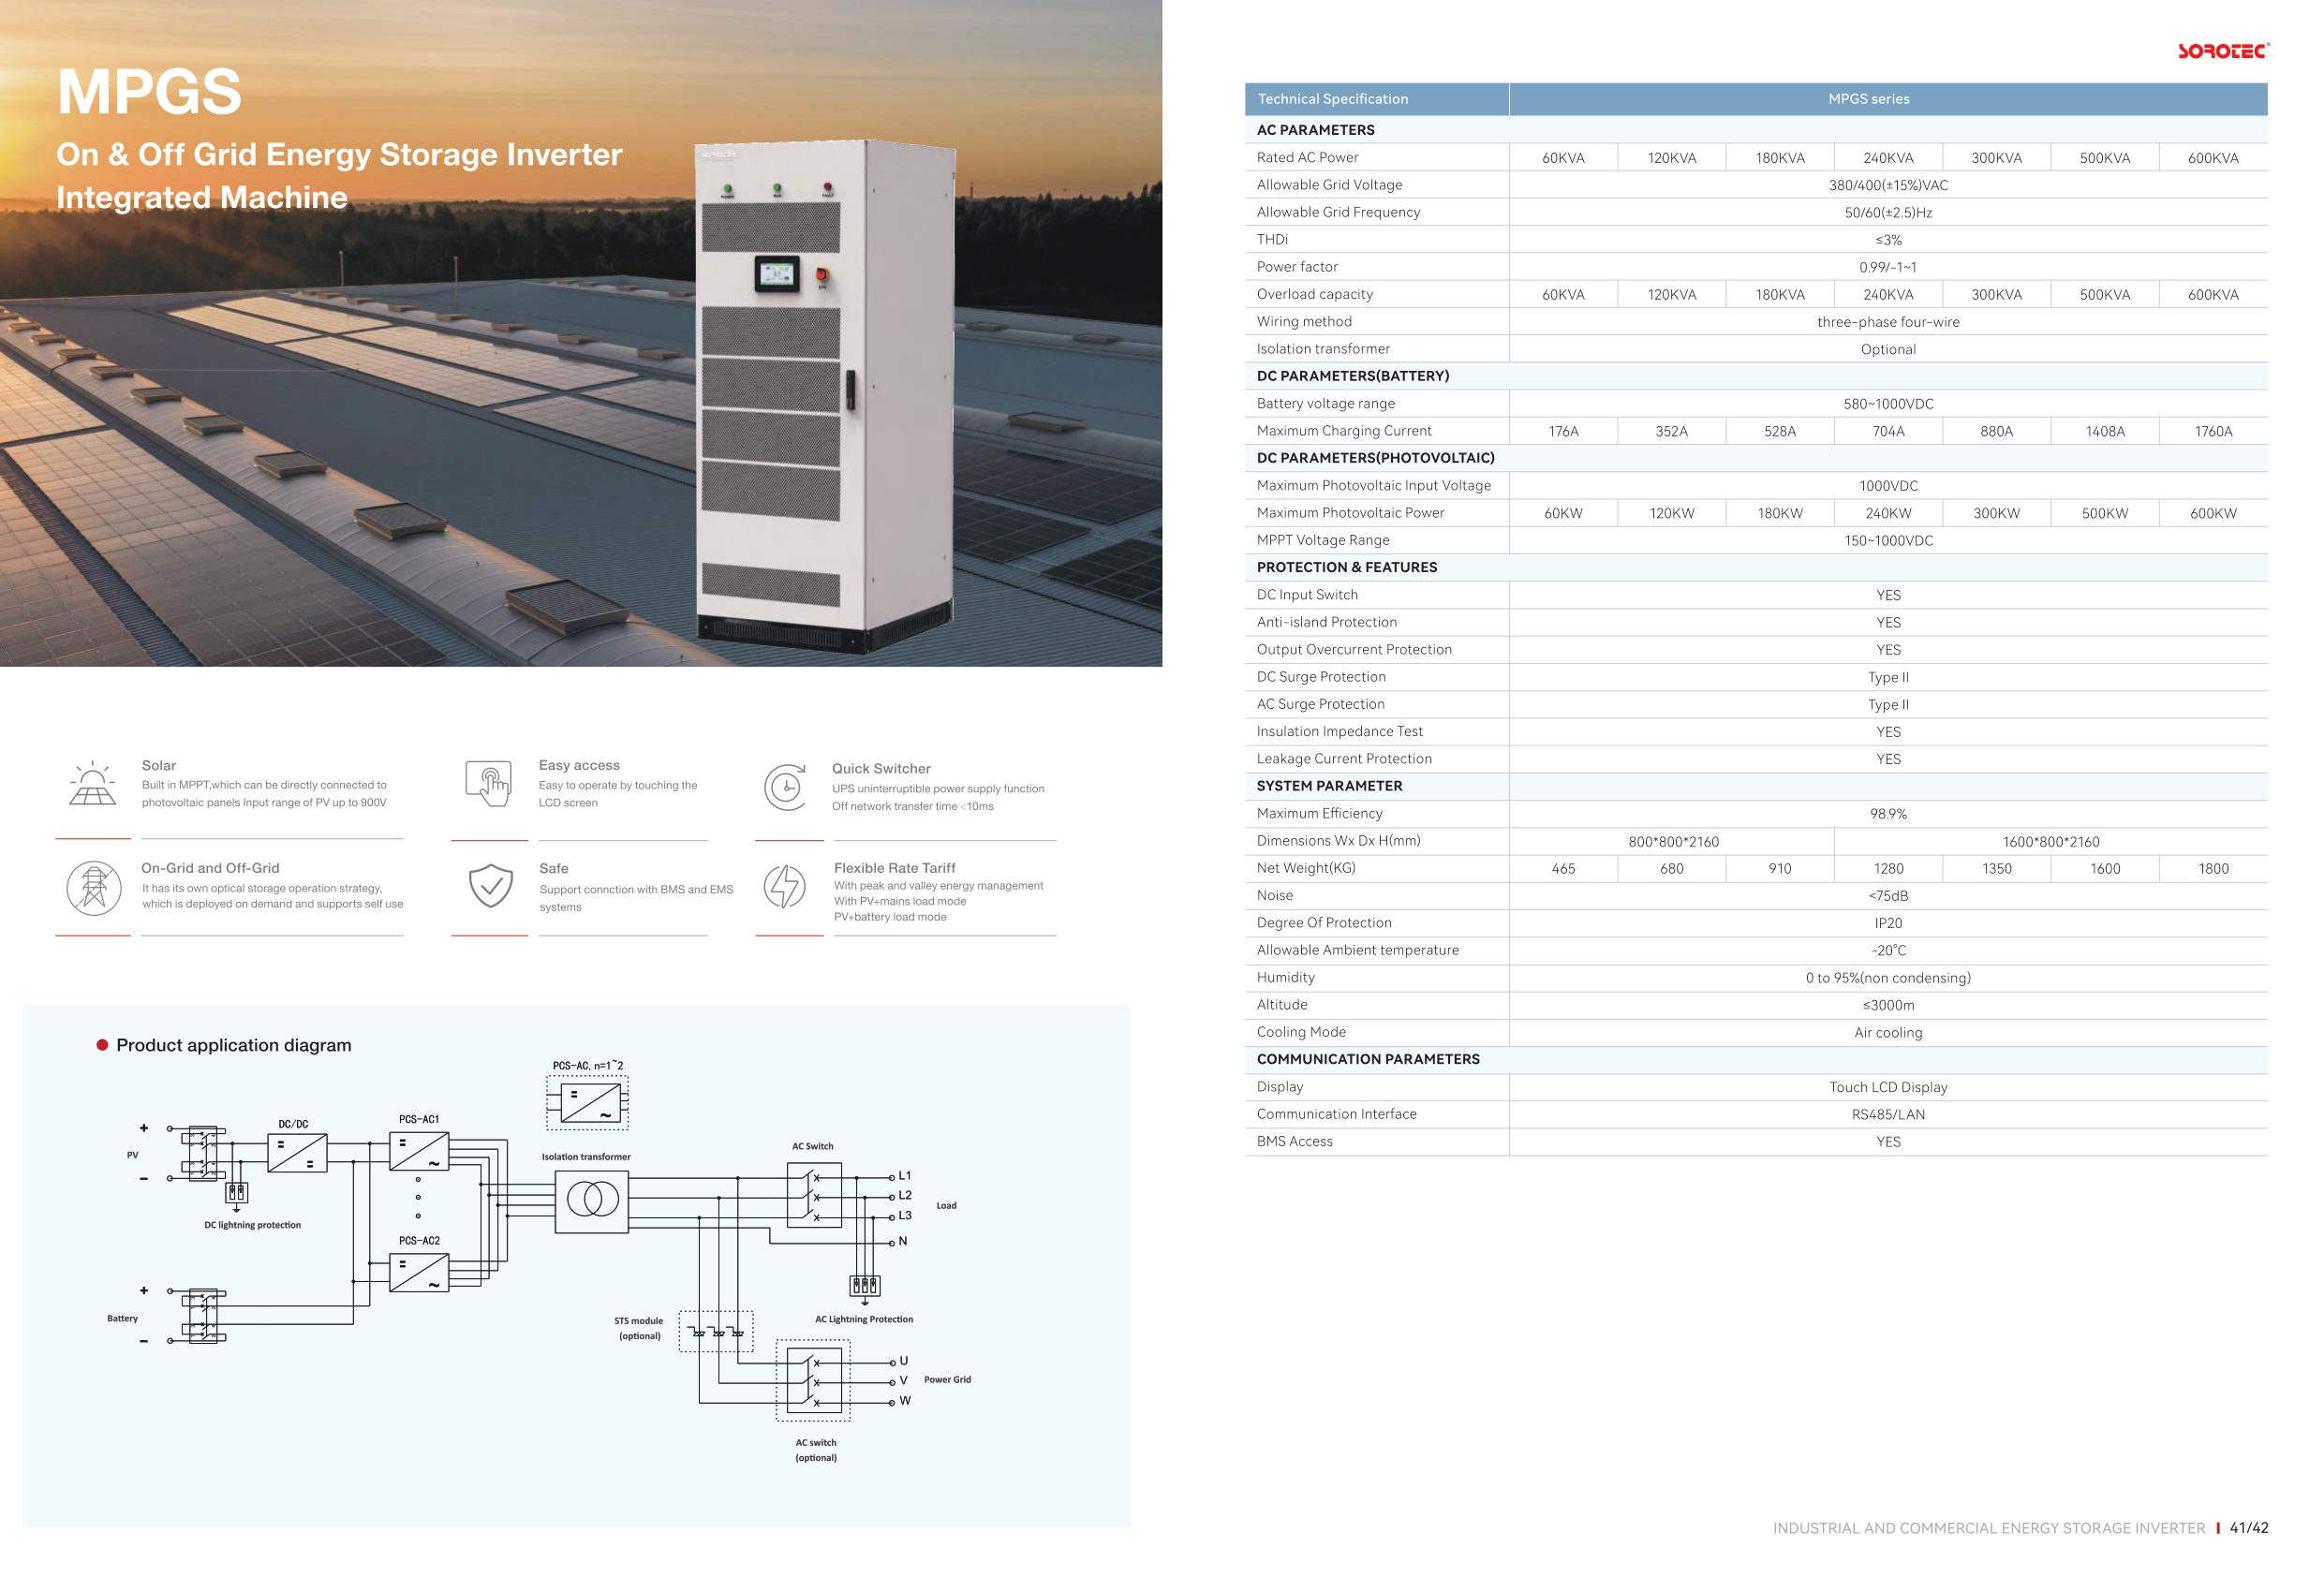Click the '300KW' photovoltaic power value
2324x1577 pixels.
pyautogui.click(x=1996, y=513)
